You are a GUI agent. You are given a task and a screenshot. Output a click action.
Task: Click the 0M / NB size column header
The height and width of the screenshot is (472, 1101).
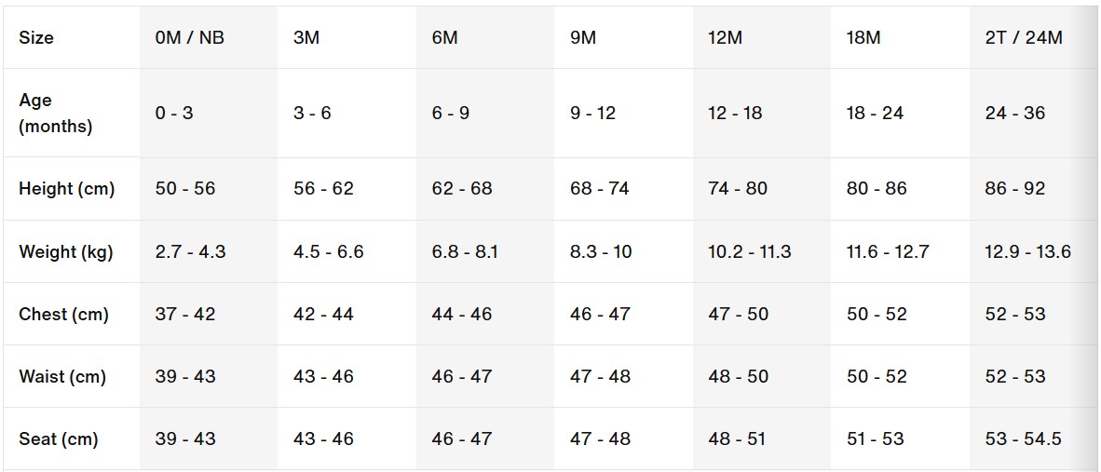click(189, 38)
